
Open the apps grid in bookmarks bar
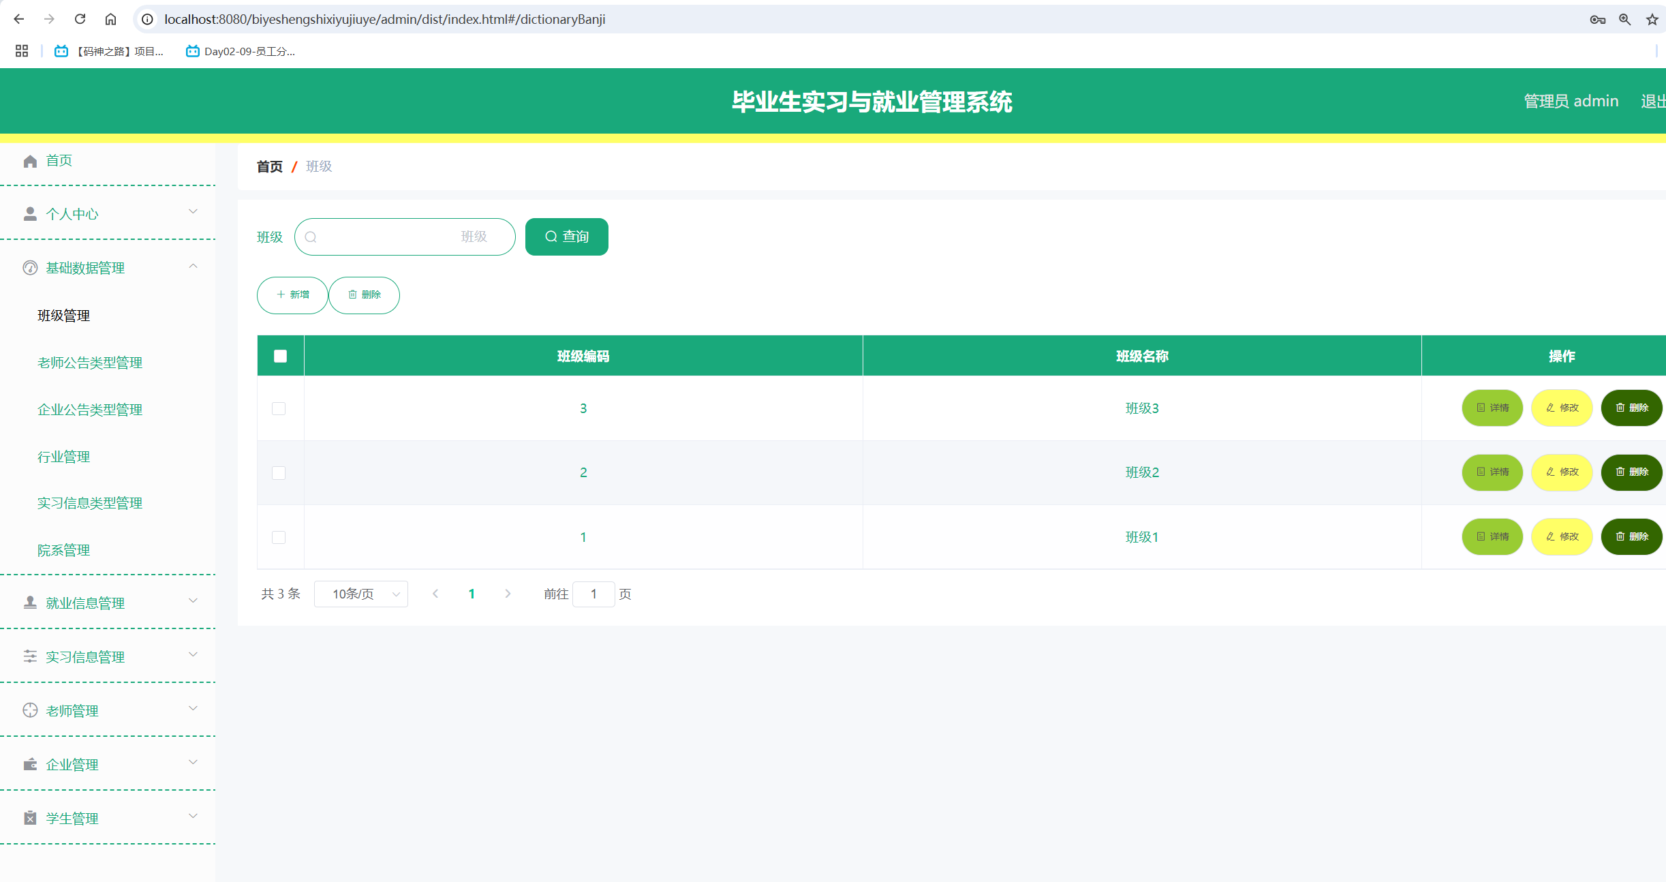pyautogui.click(x=22, y=51)
